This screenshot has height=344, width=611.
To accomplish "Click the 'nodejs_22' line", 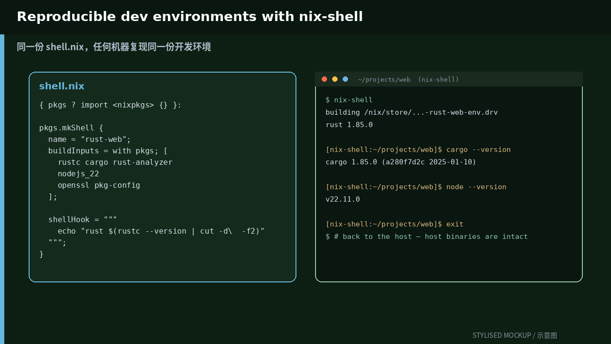I will pos(78,174).
